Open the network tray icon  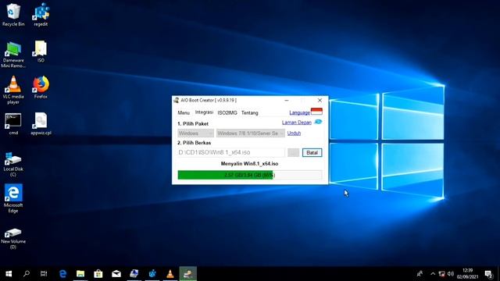tap(441, 274)
